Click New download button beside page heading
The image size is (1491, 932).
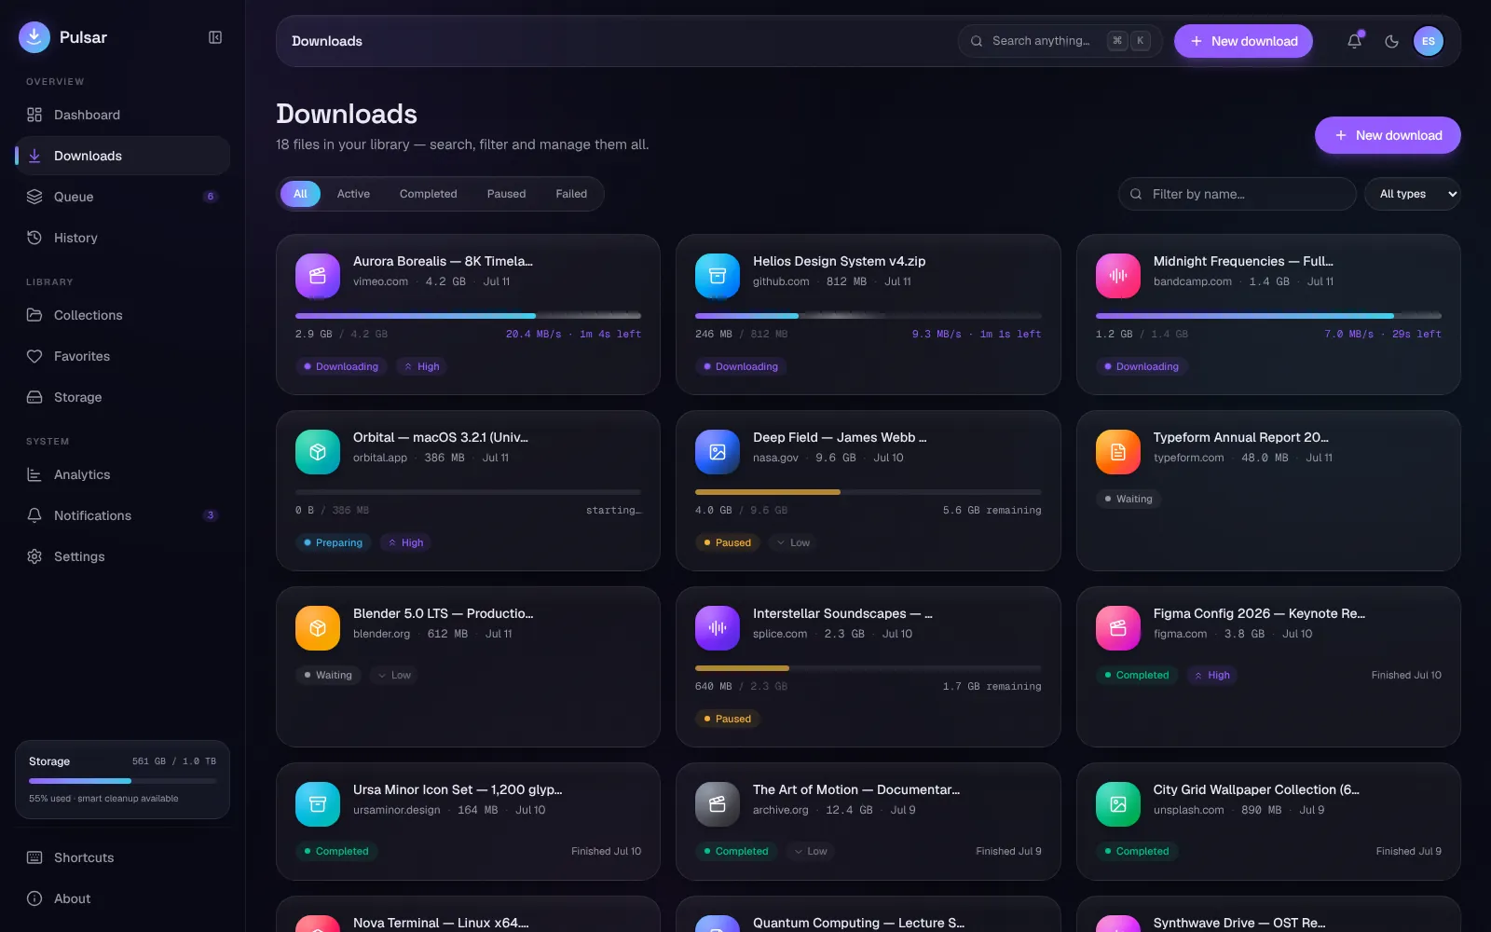1388,135
